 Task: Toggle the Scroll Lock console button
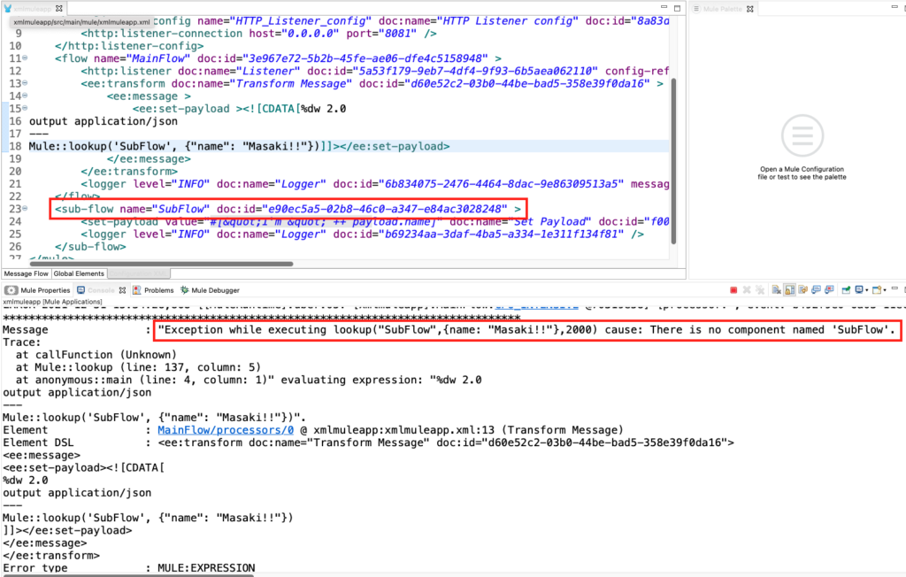pyautogui.click(x=789, y=290)
